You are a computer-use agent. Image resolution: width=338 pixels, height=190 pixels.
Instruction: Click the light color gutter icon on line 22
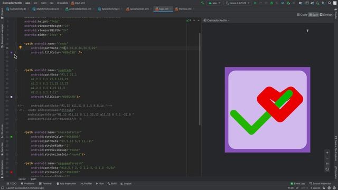click(x=12, y=97)
